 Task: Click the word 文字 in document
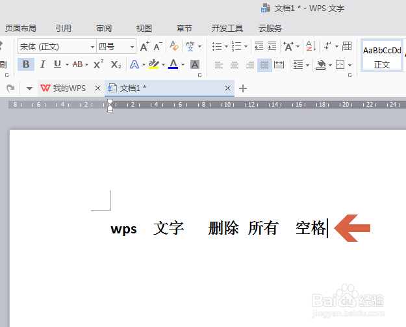(168, 228)
